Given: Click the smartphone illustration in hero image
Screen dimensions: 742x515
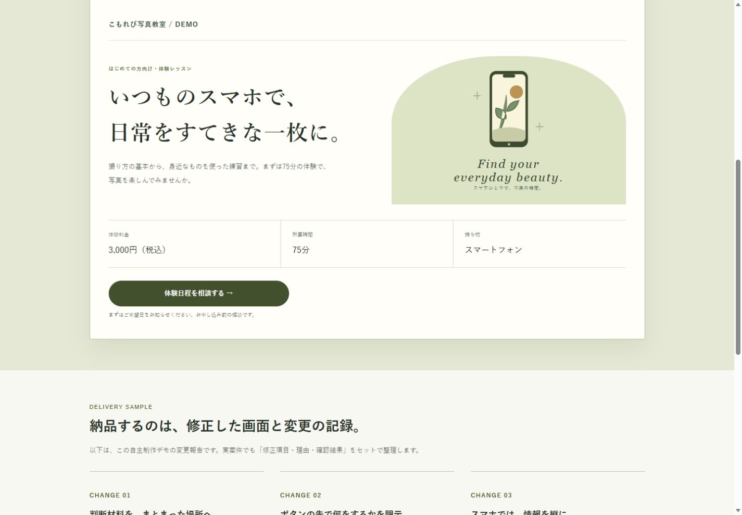Looking at the screenshot, I should coord(509,109).
